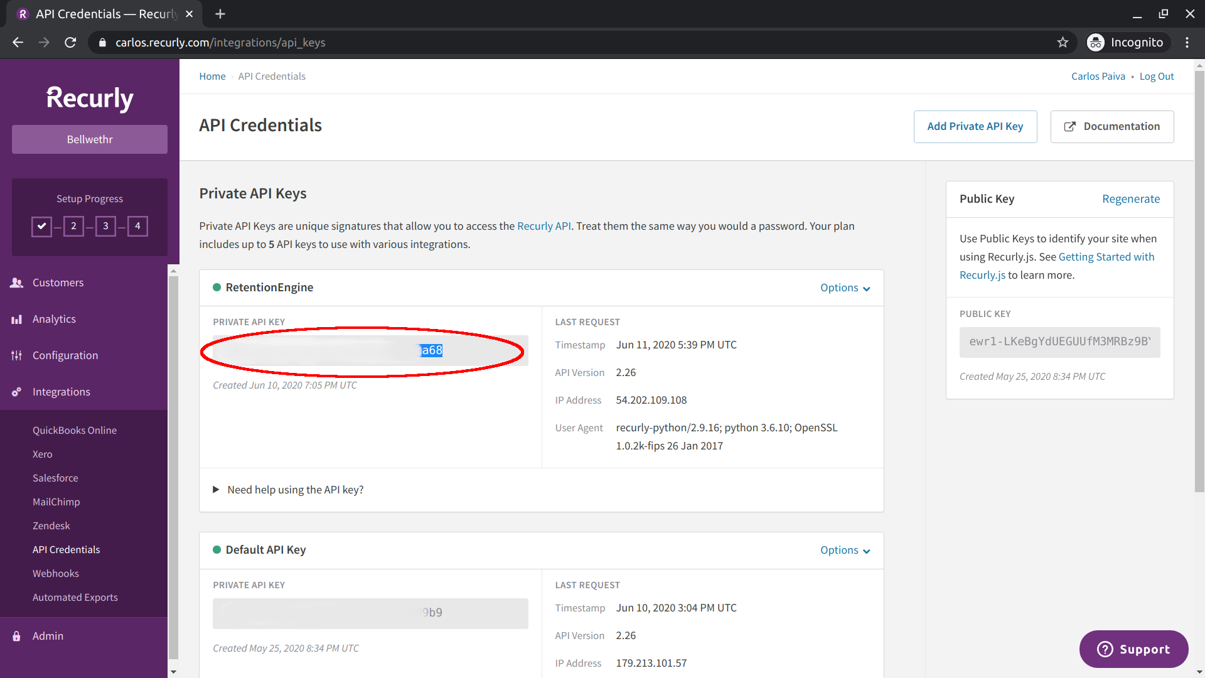Viewport: 1205px width, 678px height.
Task: Select Webhooks menu item in sidebar
Action: coord(55,573)
